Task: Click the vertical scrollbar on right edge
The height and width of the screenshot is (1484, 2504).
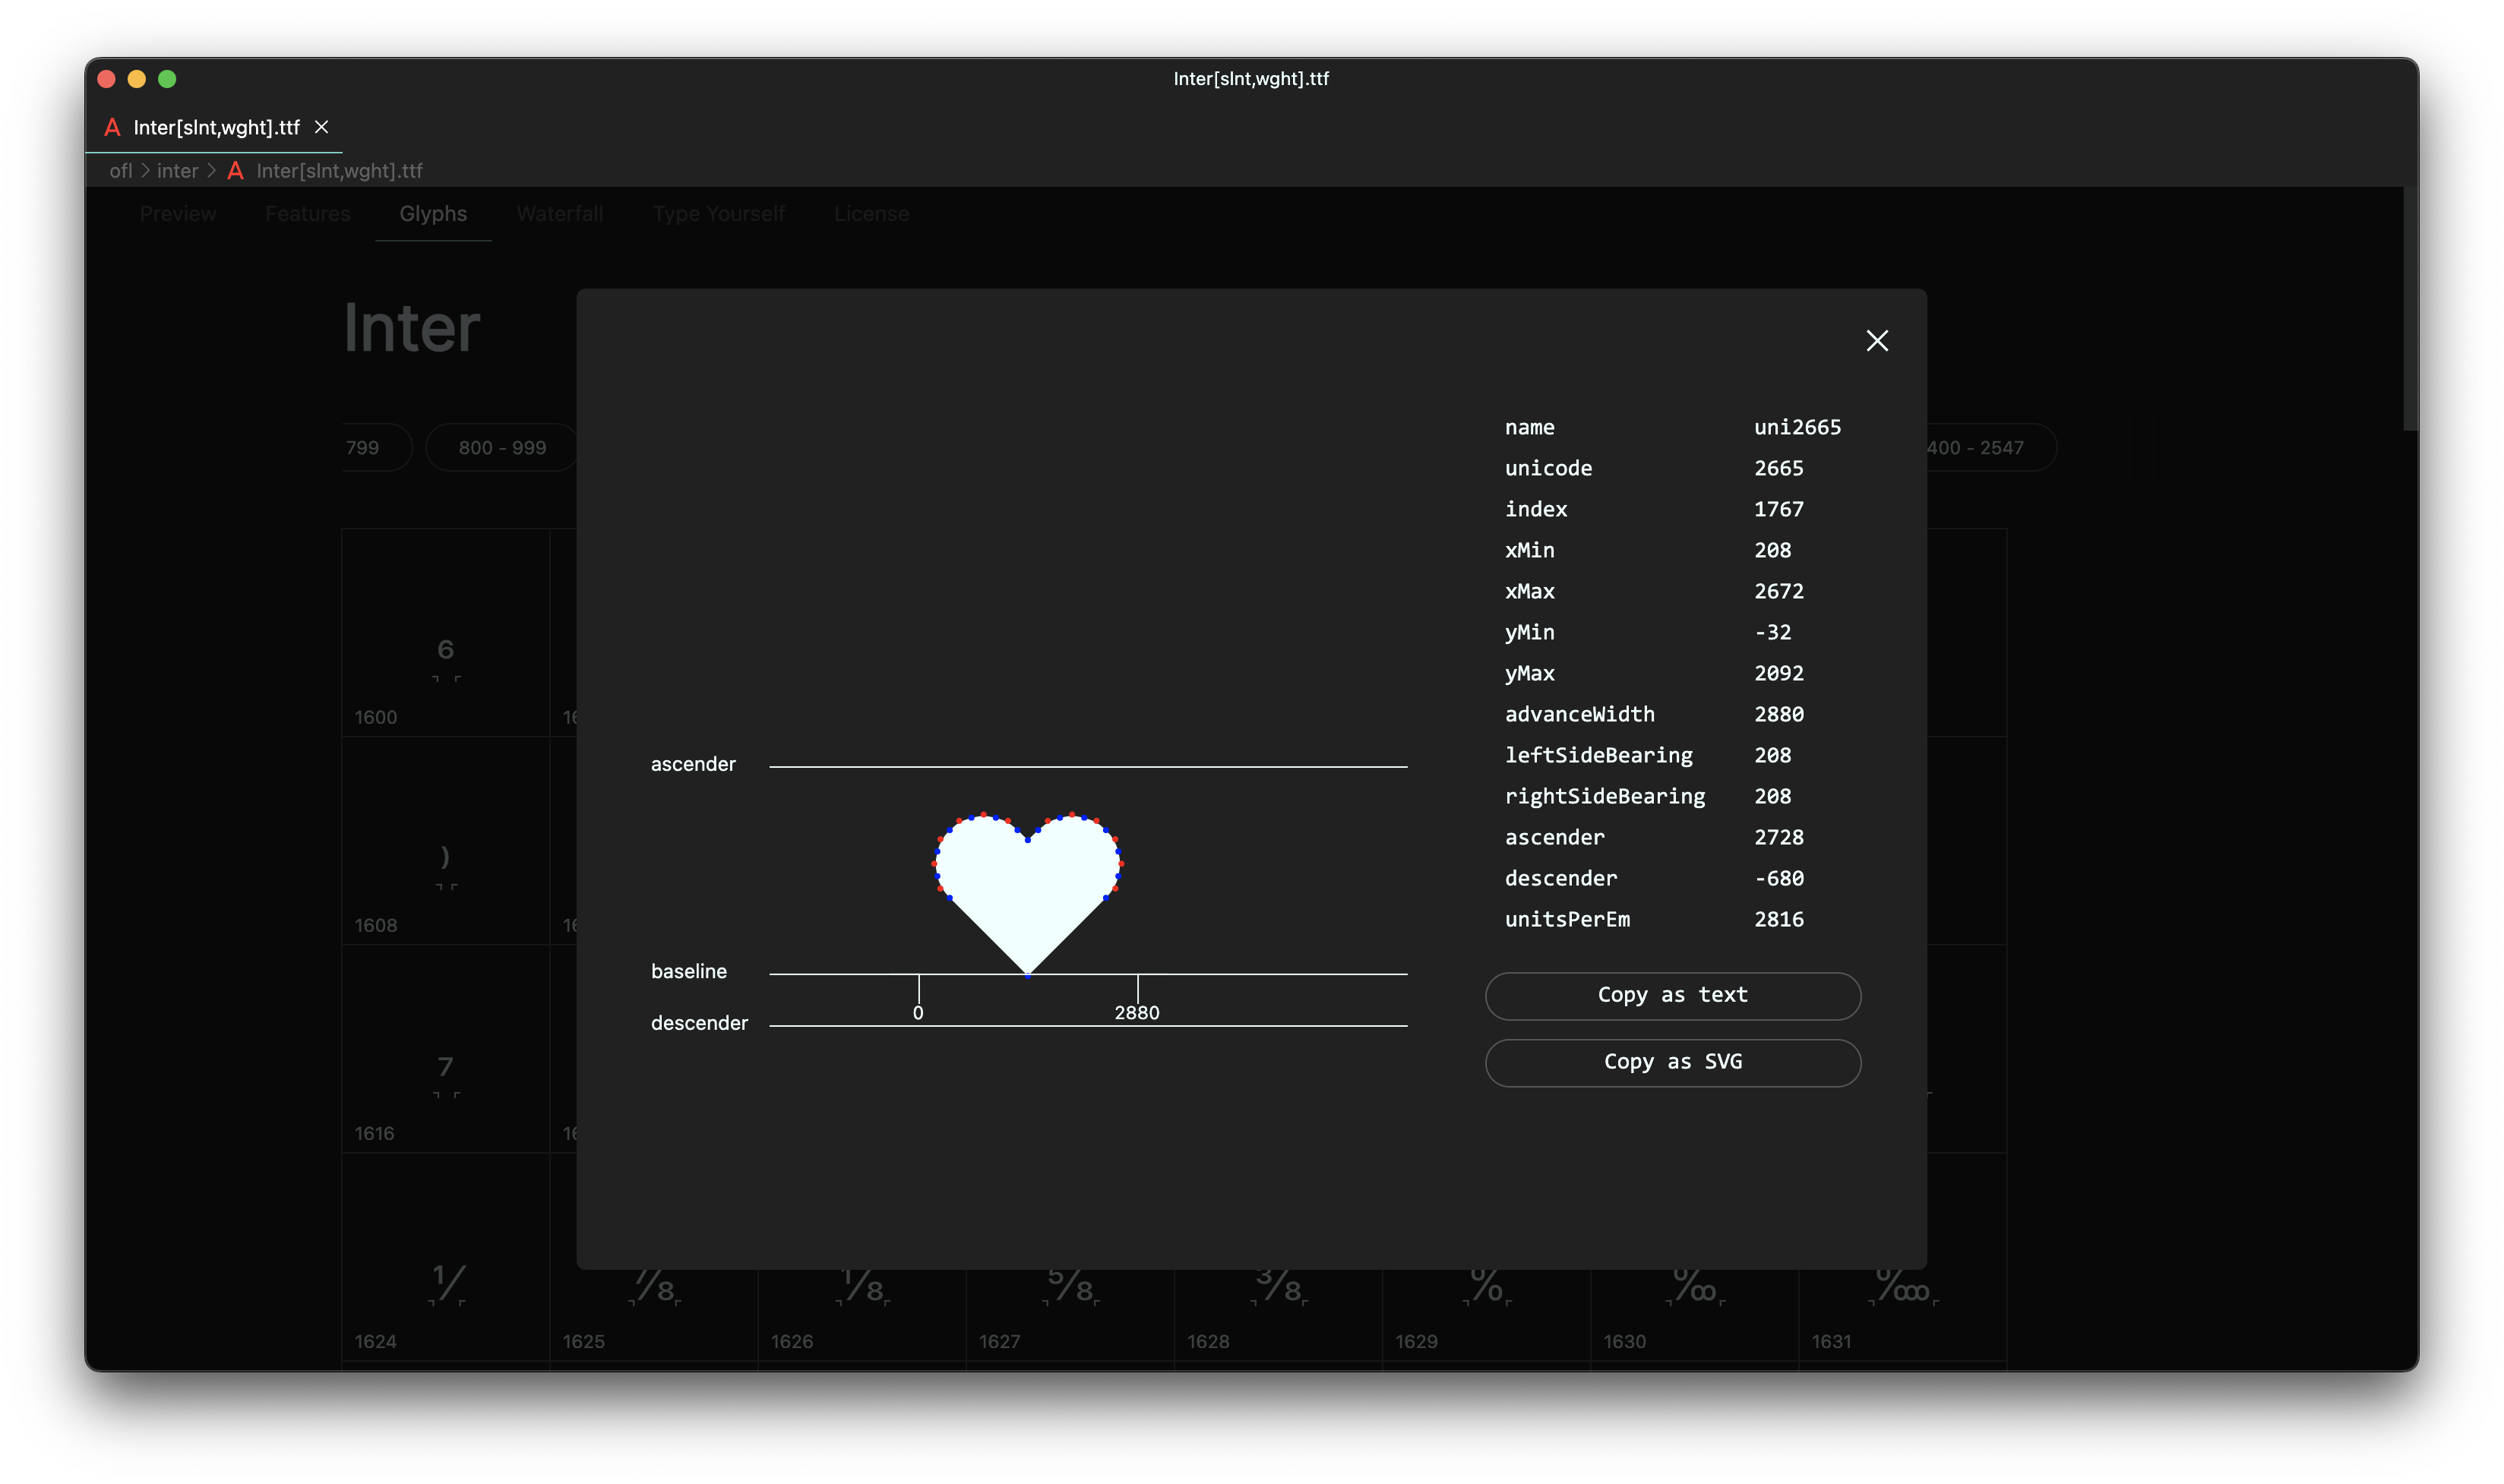Action: point(2410,310)
